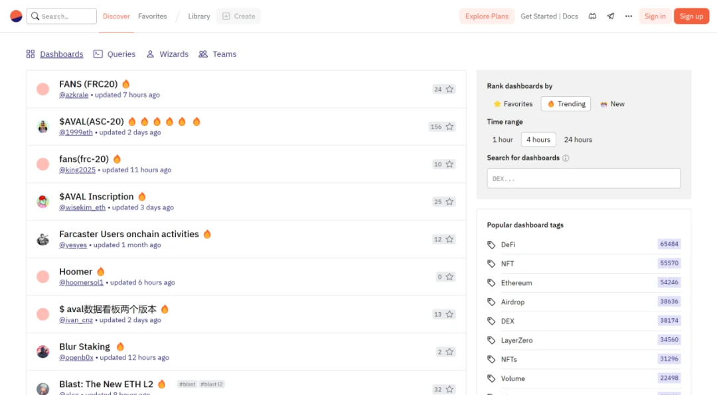The image size is (717, 395).
Task: Click info icon beside Search for dashboards
Action: coord(566,158)
